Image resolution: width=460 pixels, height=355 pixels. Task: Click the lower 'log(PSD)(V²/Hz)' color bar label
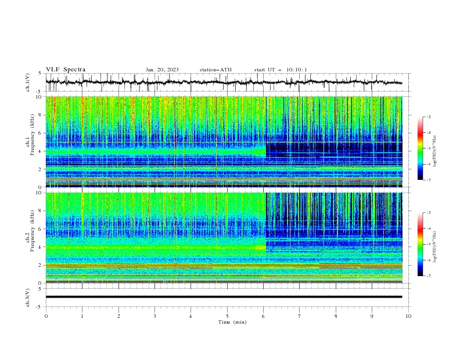(435, 247)
